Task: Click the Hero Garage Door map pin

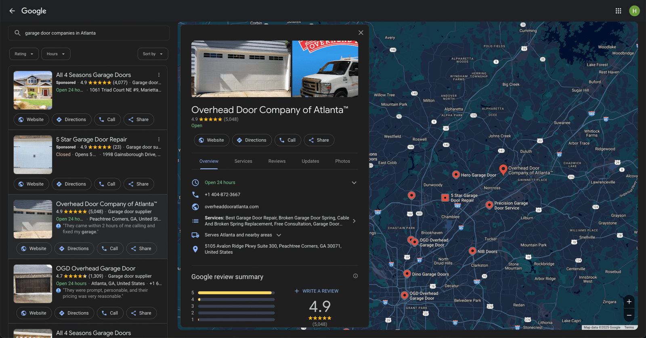Action: (456, 174)
